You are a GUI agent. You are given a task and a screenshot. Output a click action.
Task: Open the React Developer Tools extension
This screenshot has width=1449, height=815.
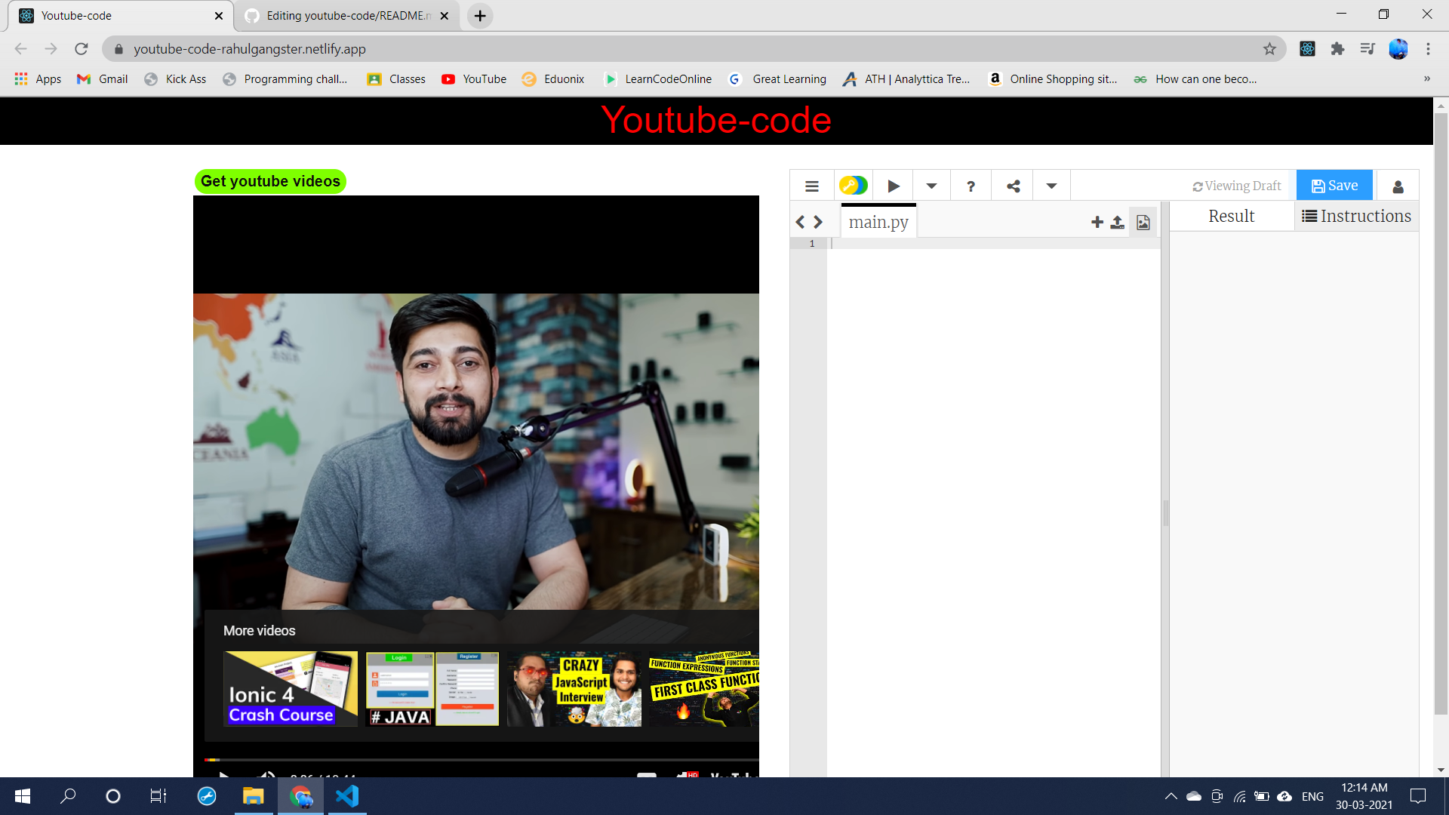(1307, 49)
